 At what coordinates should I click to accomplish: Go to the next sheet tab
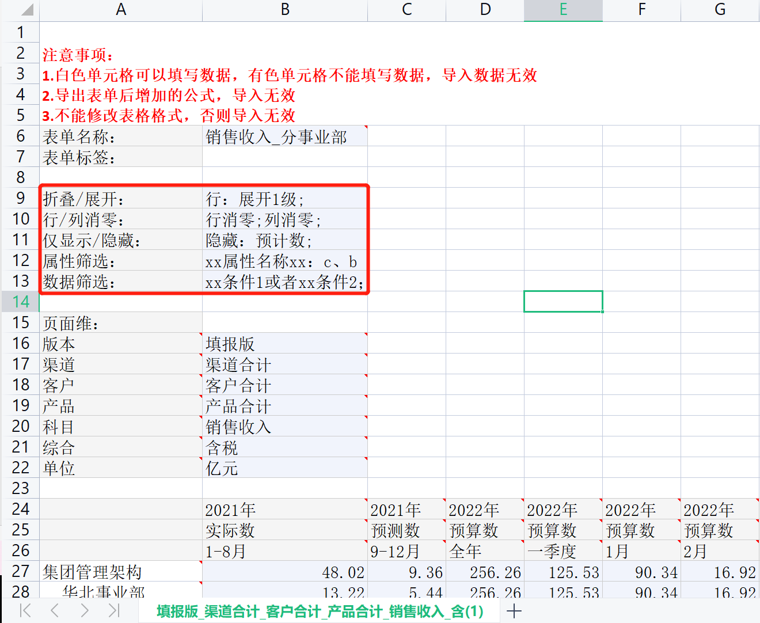coord(85,611)
